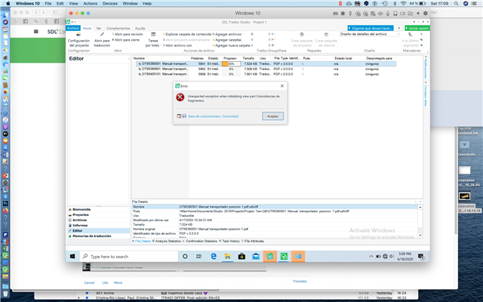Click the Cancel link in background window
Viewport: 483px width, 302px height.
pos(89,282)
